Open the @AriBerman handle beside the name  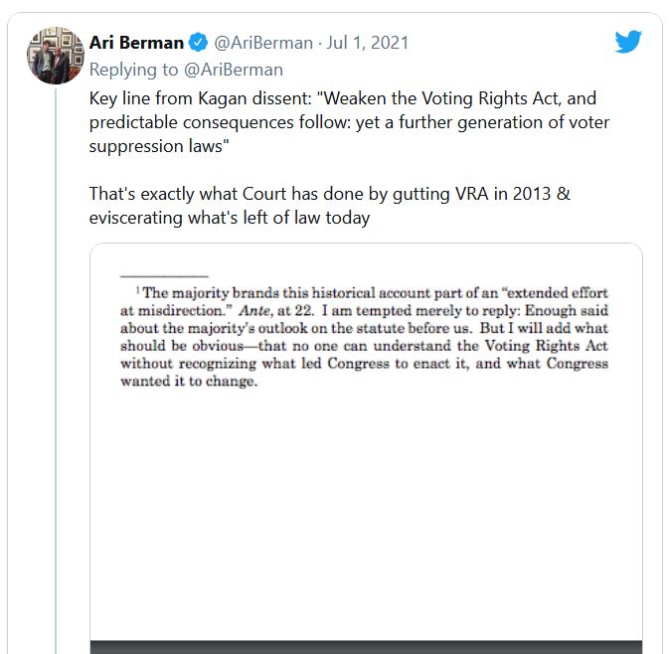pyautogui.click(x=263, y=43)
